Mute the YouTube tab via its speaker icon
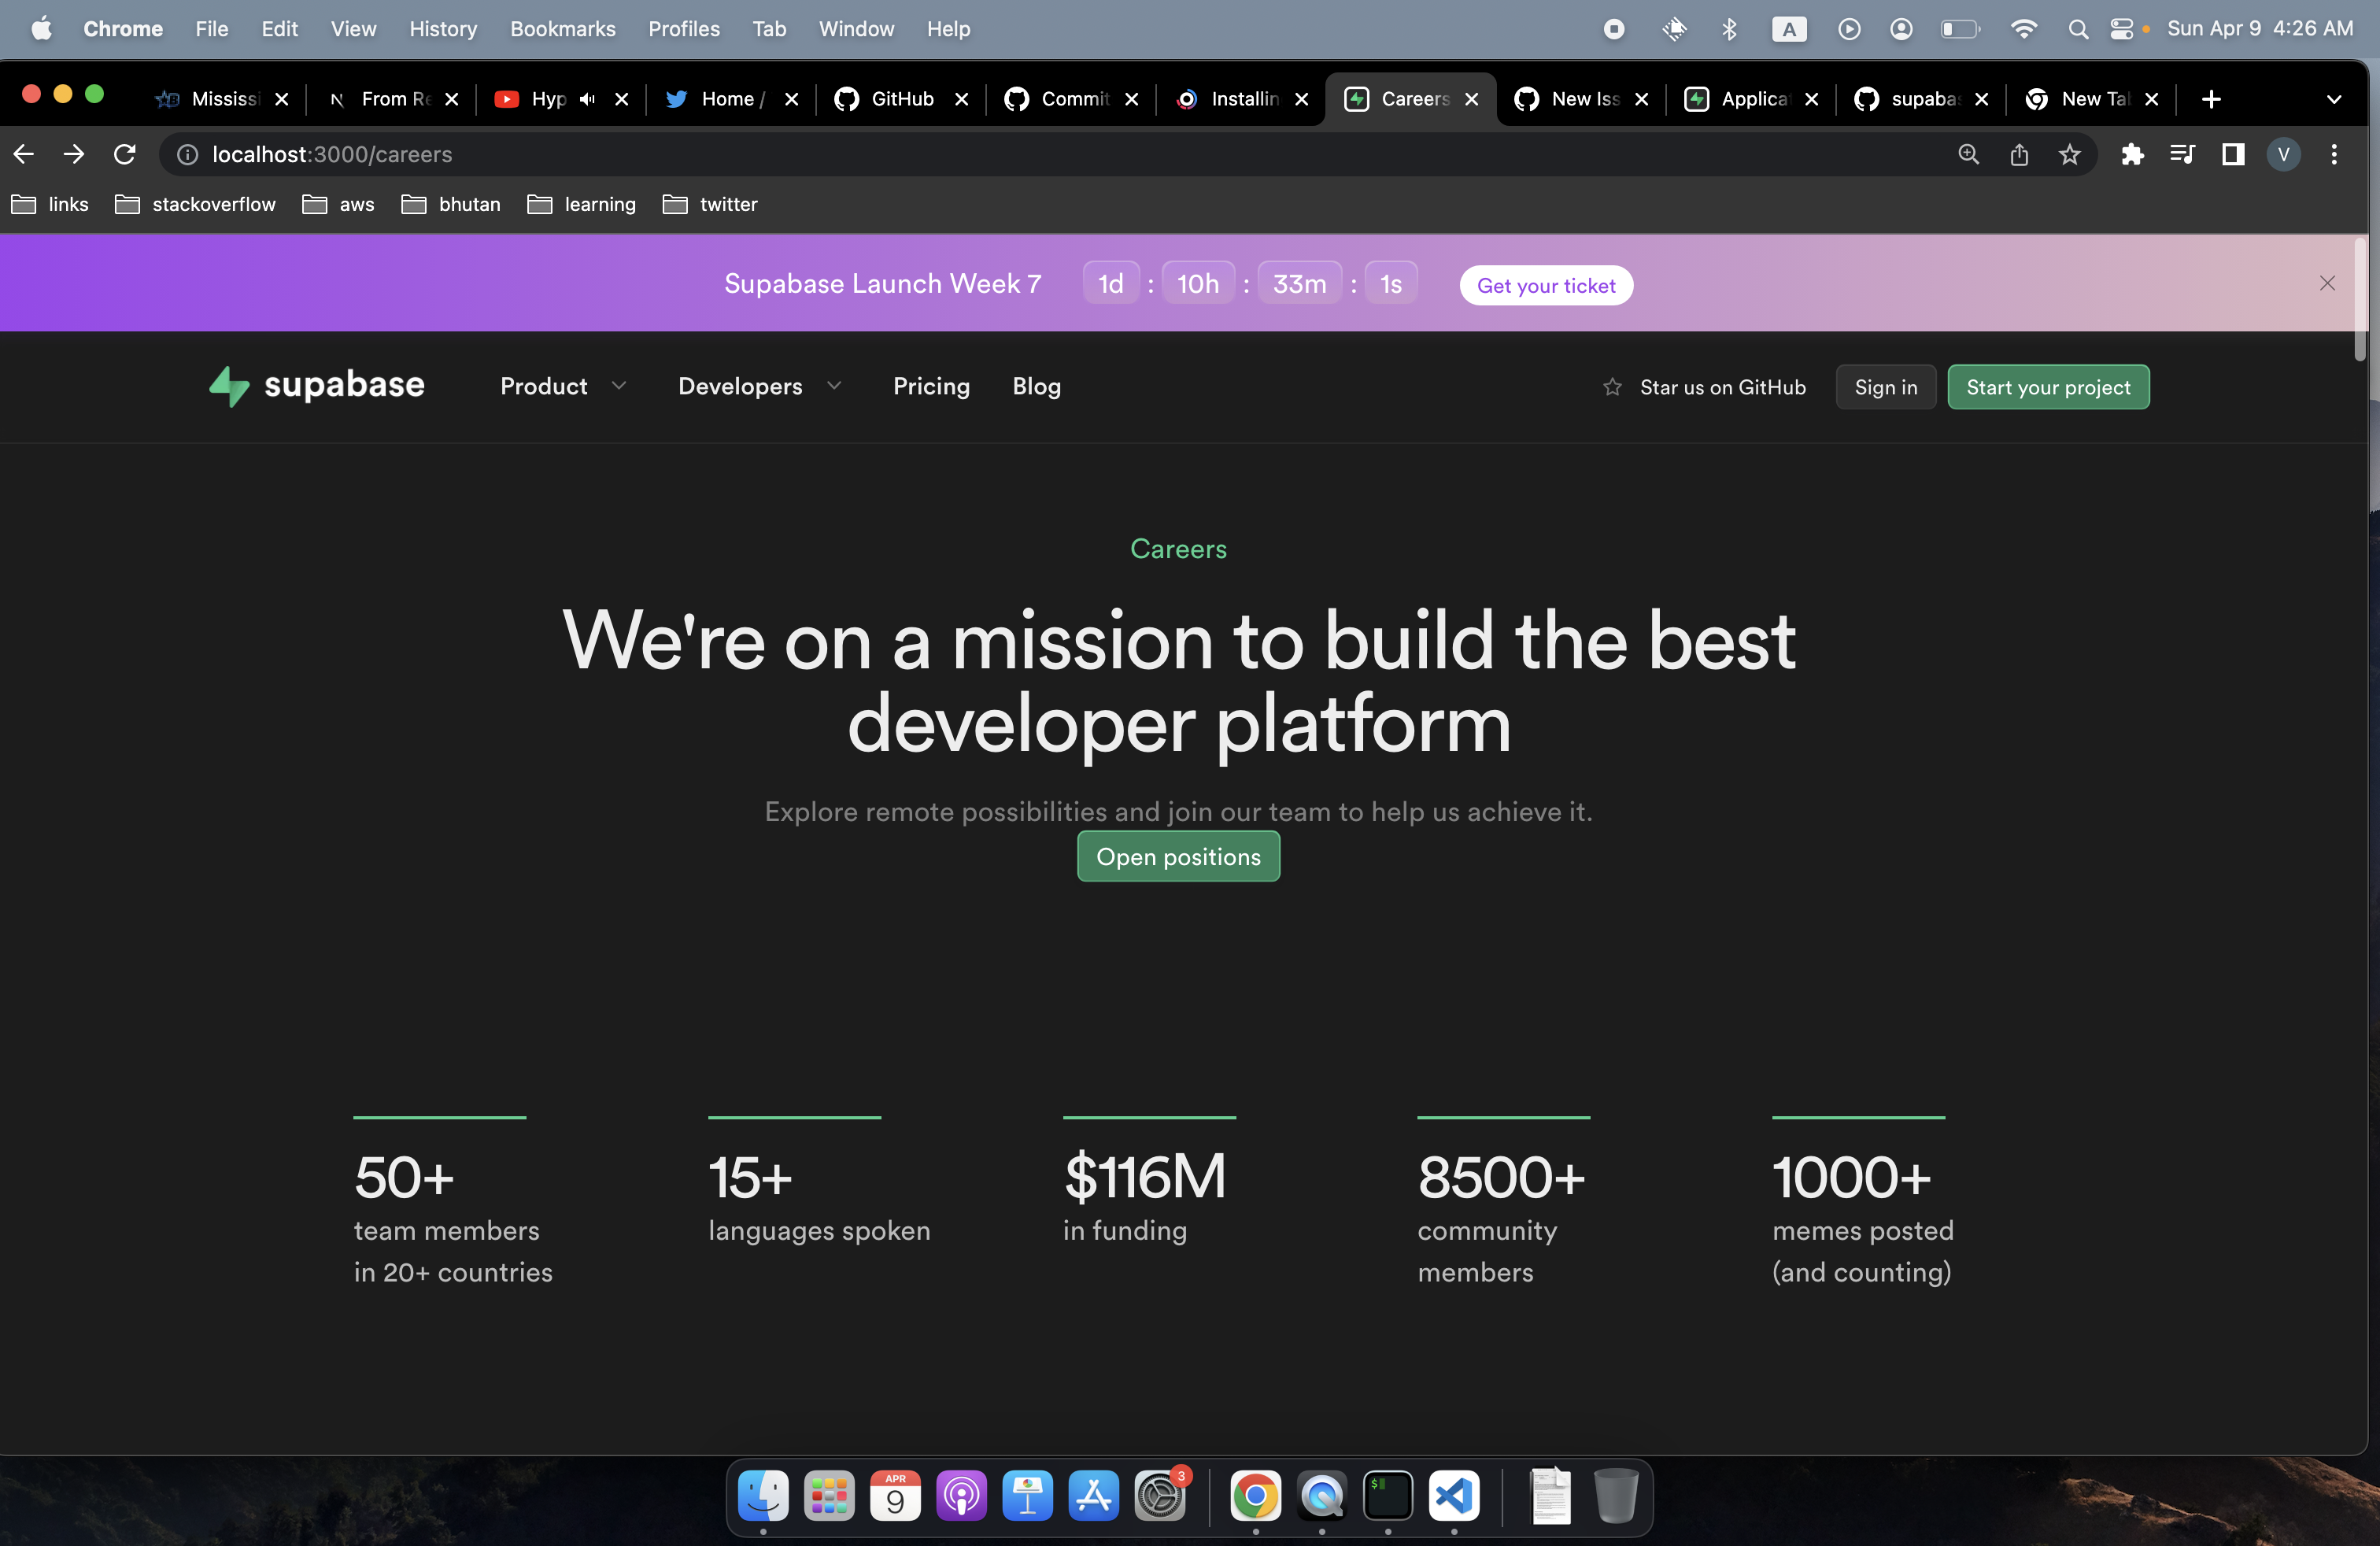Screen dimensions: 2380x1546 tap(587, 99)
